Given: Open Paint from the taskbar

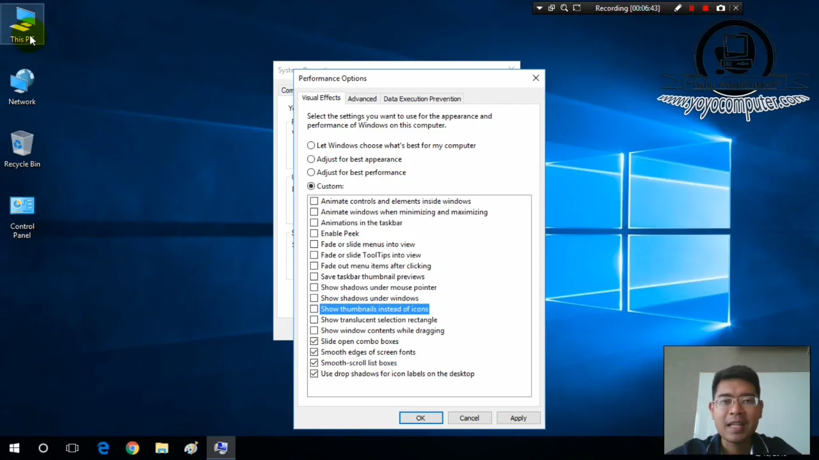Looking at the screenshot, I should pyautogui.click(x=191, y=448).
